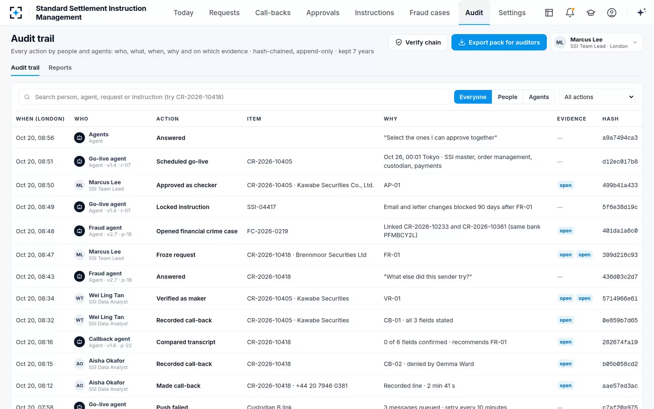This screenshot has width=654, height=409.
Task: Click the Locked instruction action text
Action: (x=183, y=207)
